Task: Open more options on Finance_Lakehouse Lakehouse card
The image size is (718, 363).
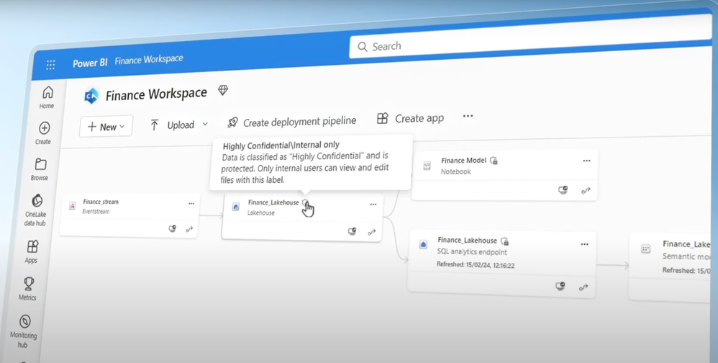Action: pyautogui.click(x=373, y=205)
